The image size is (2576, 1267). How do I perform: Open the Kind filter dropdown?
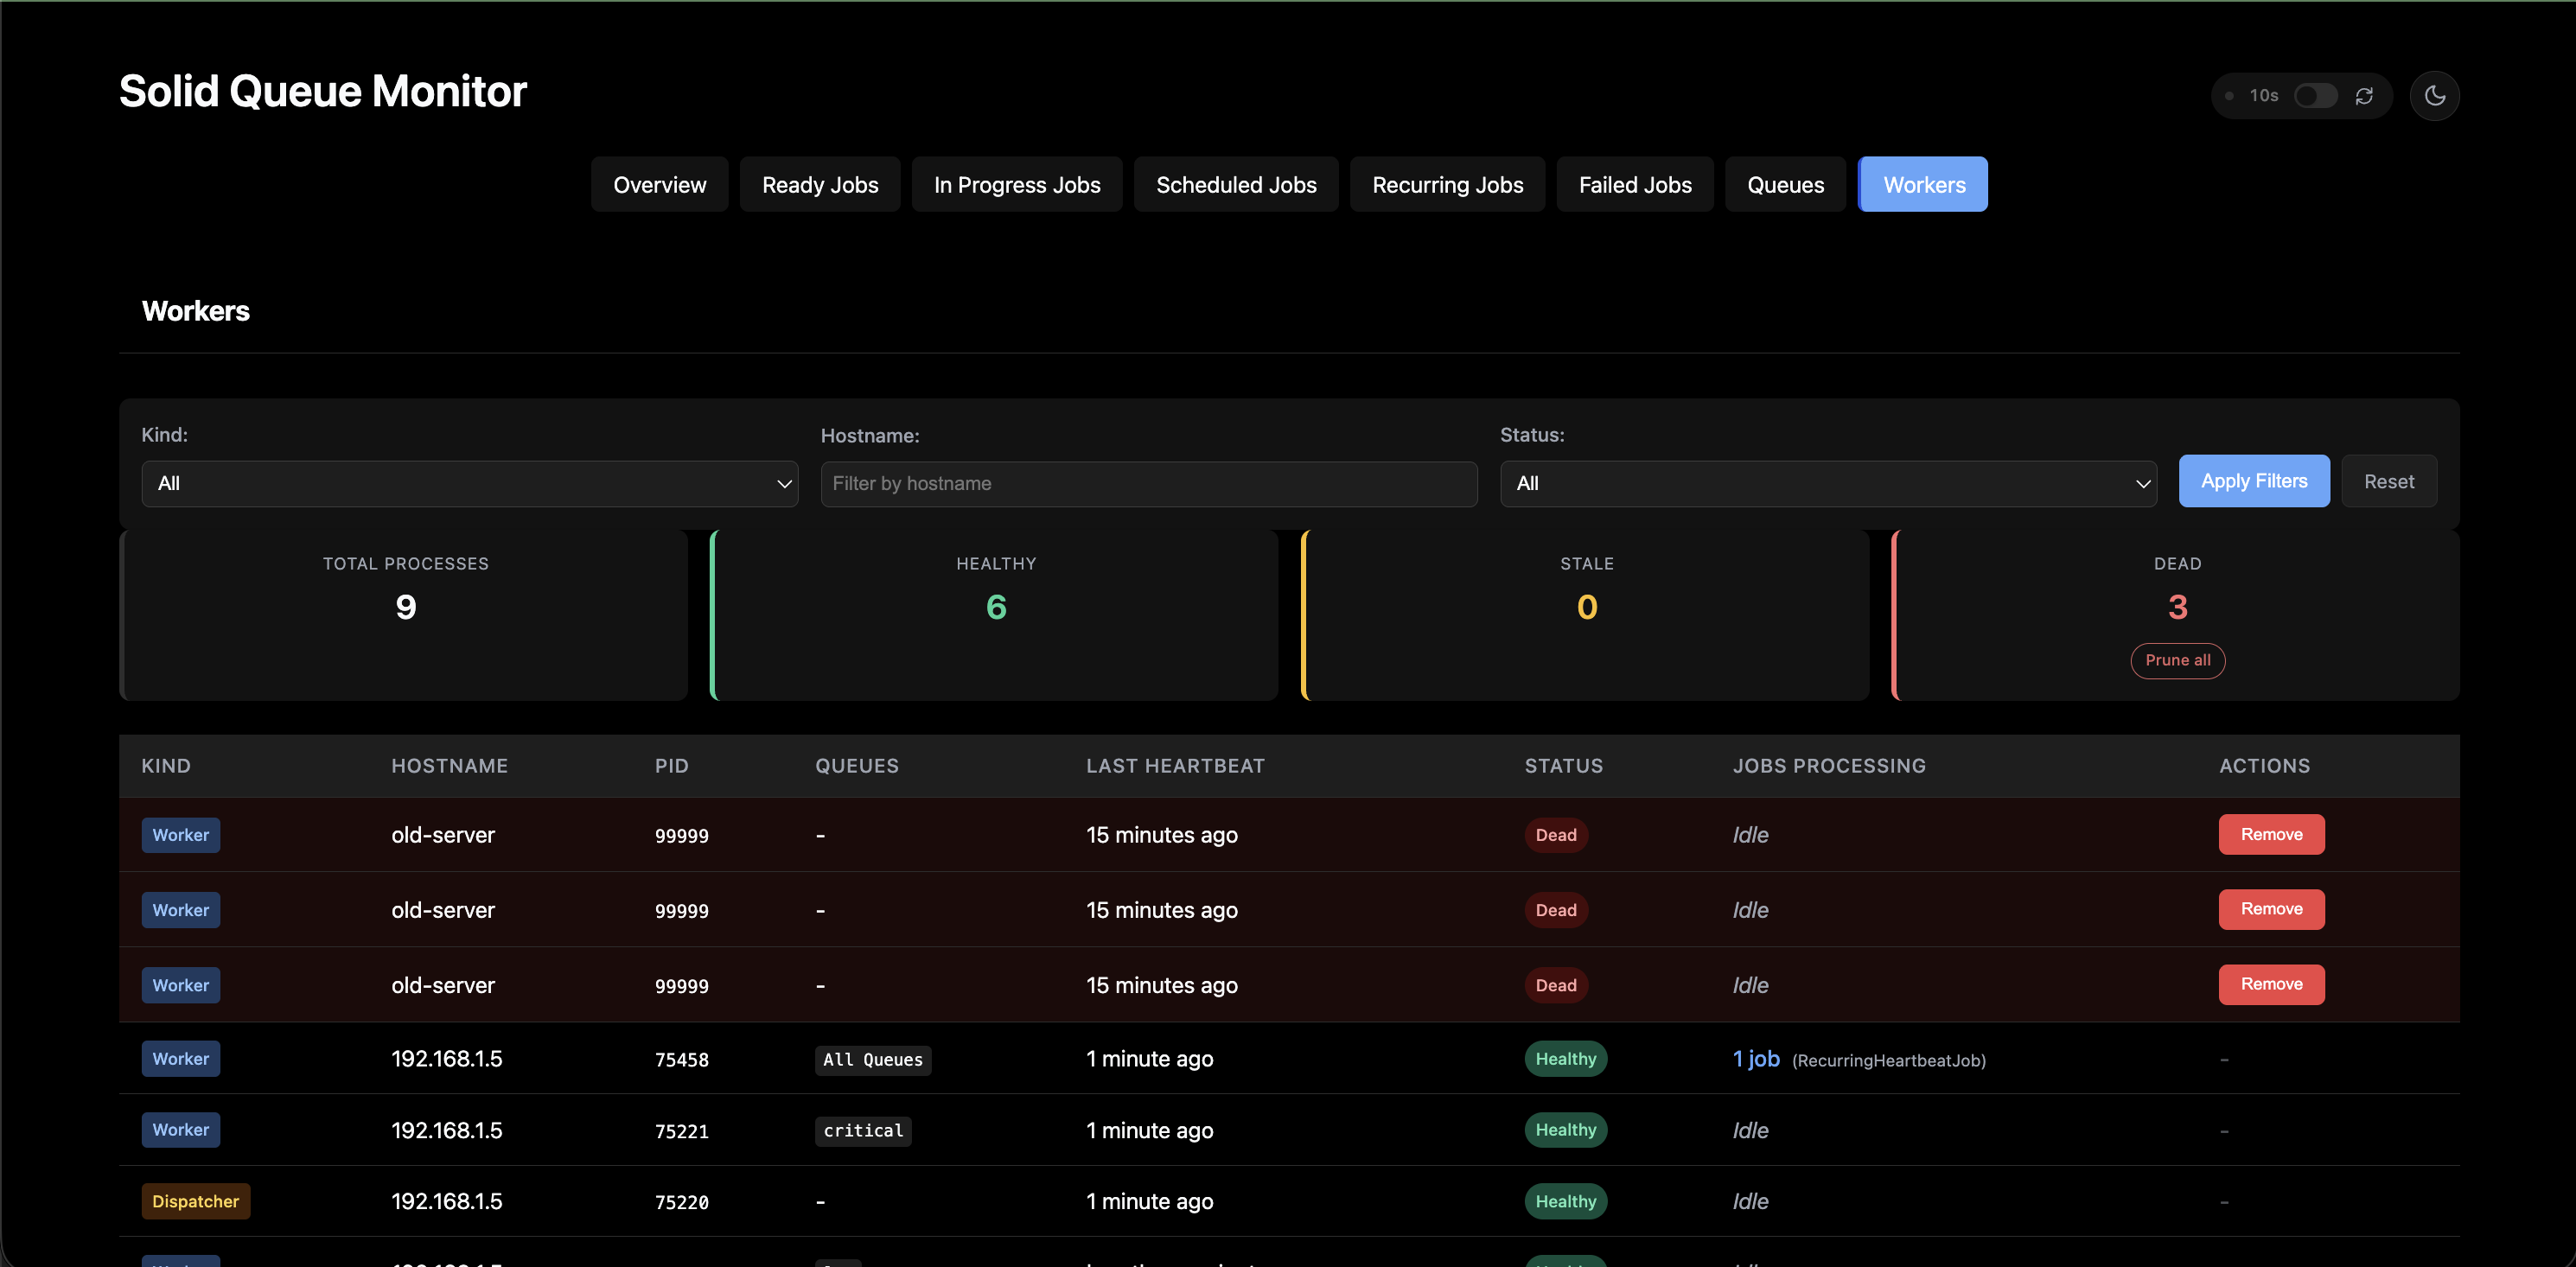[469, 483]
